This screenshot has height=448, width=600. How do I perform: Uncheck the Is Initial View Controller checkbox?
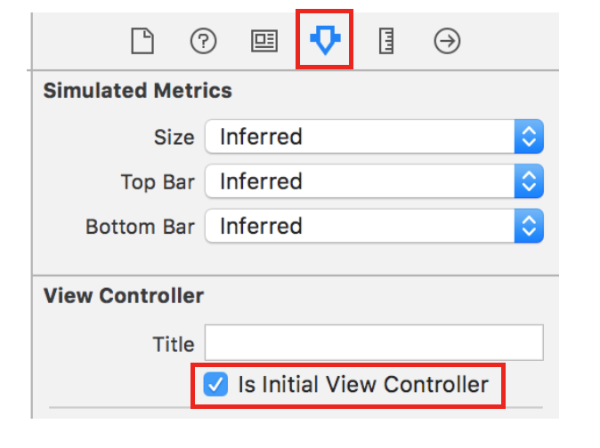click(215, 384)
